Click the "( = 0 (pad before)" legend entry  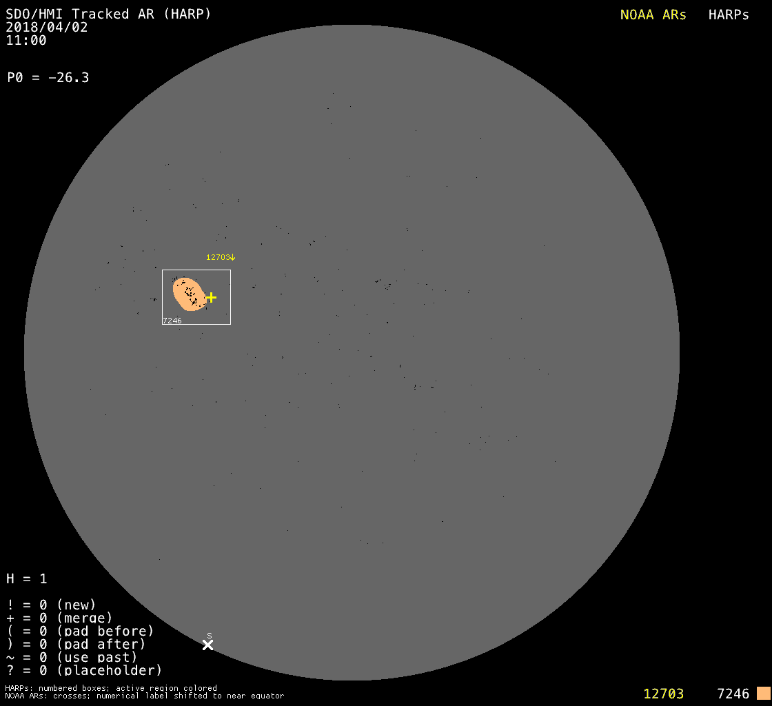point(80,631)
